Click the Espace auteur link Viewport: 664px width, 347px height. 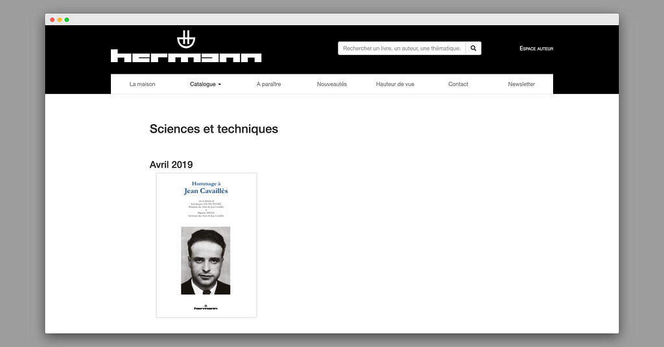pyautogui.click(x=536, y=49)
